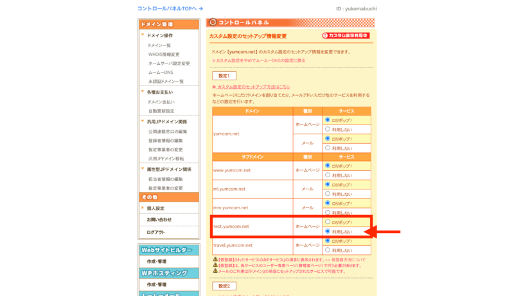Click the mm.yumcom.net subdomain cell
514x296 pixels.
[x=253, y=207]
